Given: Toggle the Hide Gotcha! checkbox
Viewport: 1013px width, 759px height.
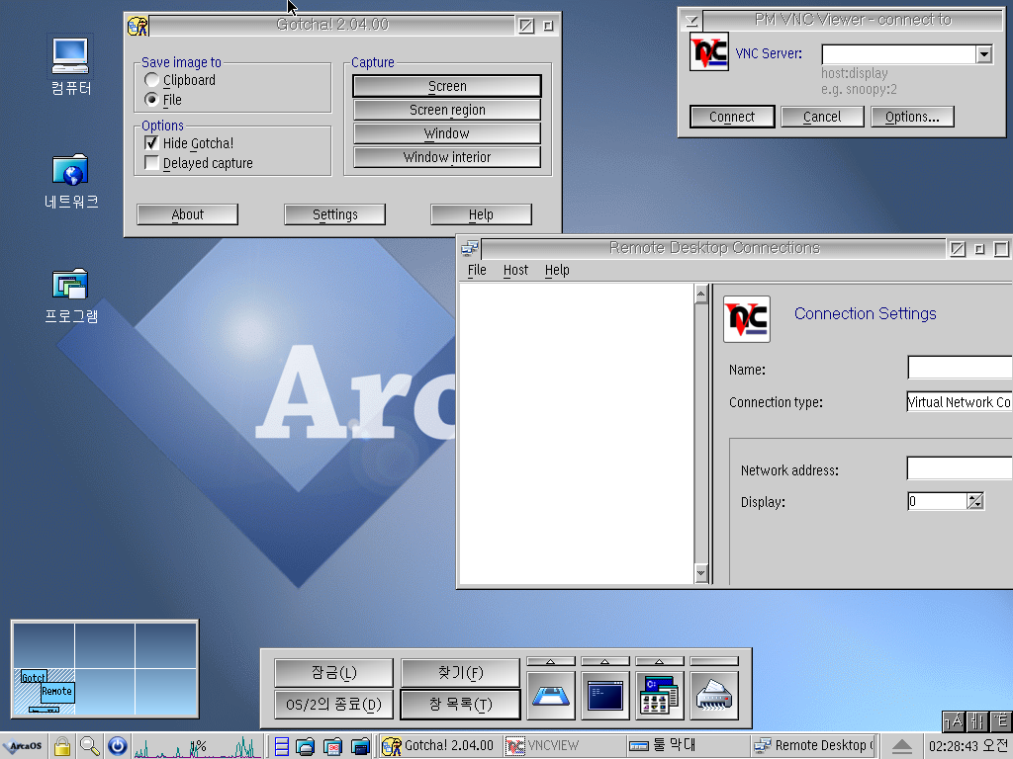Looking at the screenshot, I should [151, 143].
